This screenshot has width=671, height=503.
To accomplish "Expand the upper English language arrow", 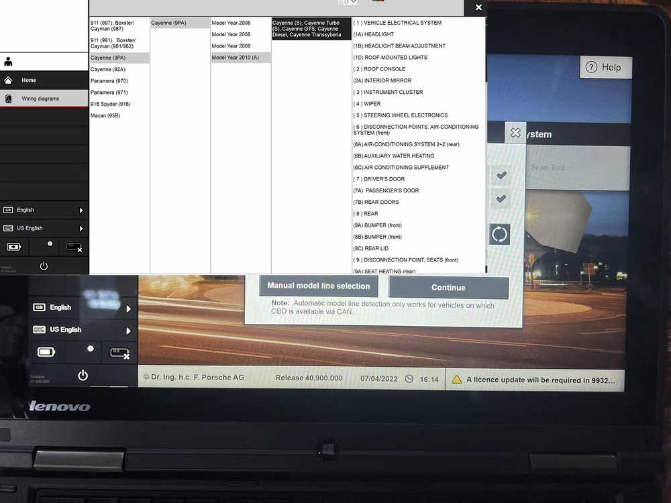I will pyautogui.click(x=81, y=210).
